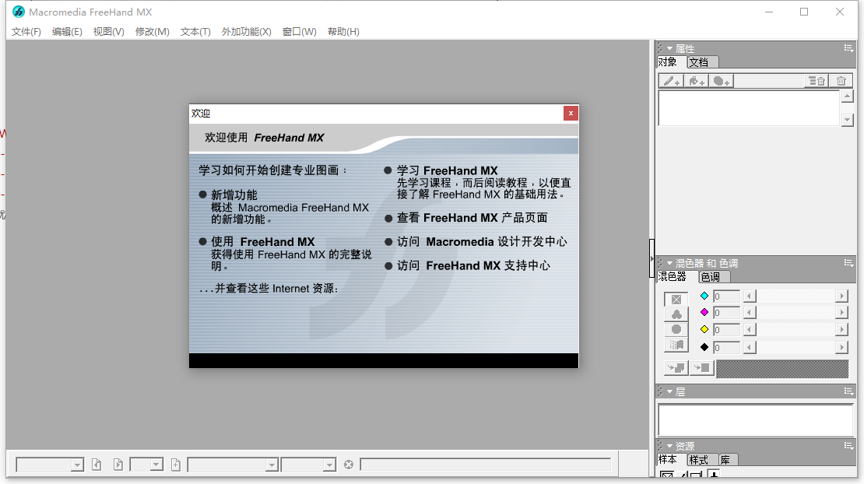The height and width of the screenshot is (484, 864).
Task: Select the octagon color mode button in Mixer
Action: (x=676, y=329)
